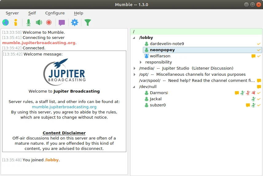The image size is (263, 176).
Task: Open the text message chat icon
Action: coord(62,22)
